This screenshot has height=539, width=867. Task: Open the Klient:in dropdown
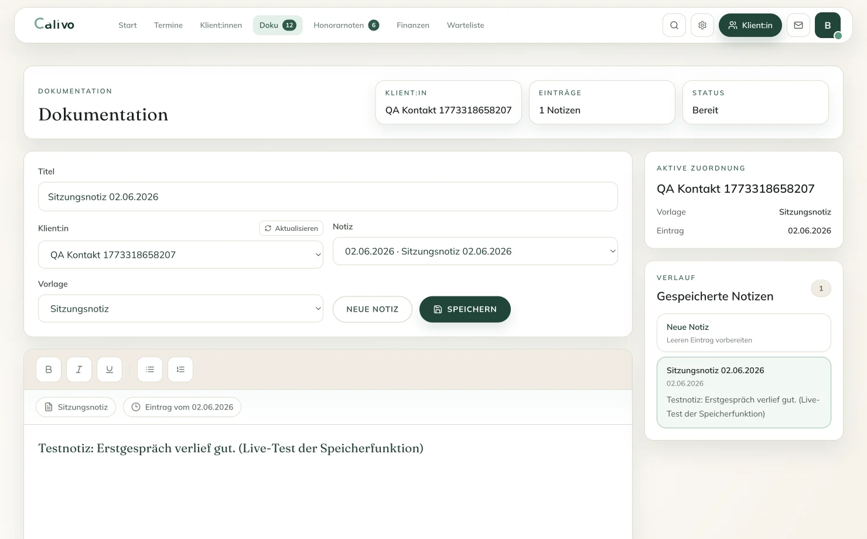(x=180, y=255)
